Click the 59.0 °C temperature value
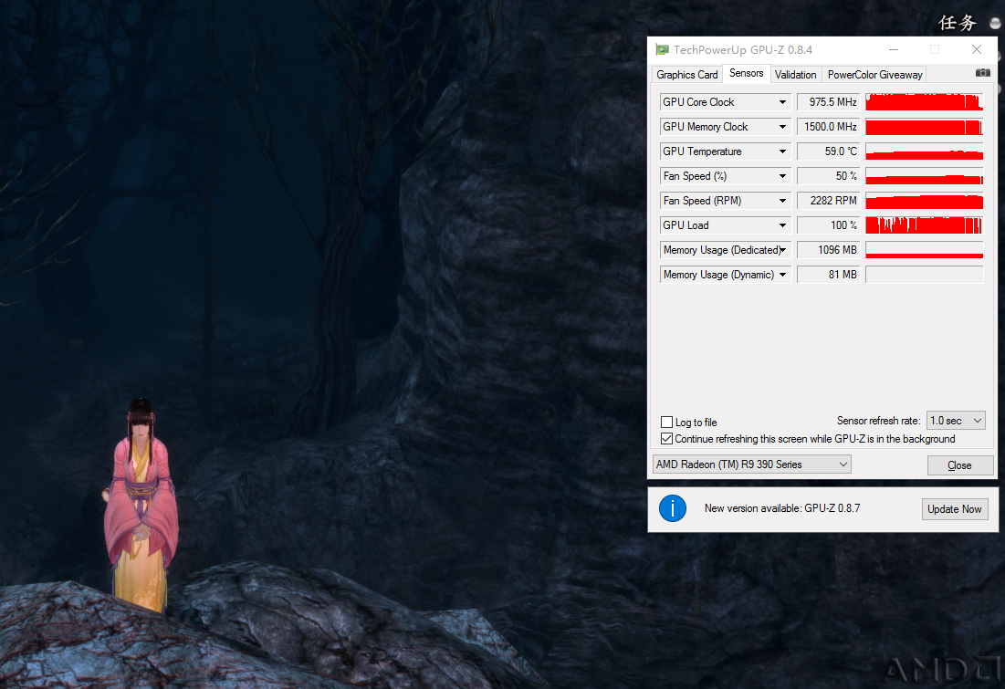The height and width of the screenshot is (689, 1005). (x=828, y=151)
